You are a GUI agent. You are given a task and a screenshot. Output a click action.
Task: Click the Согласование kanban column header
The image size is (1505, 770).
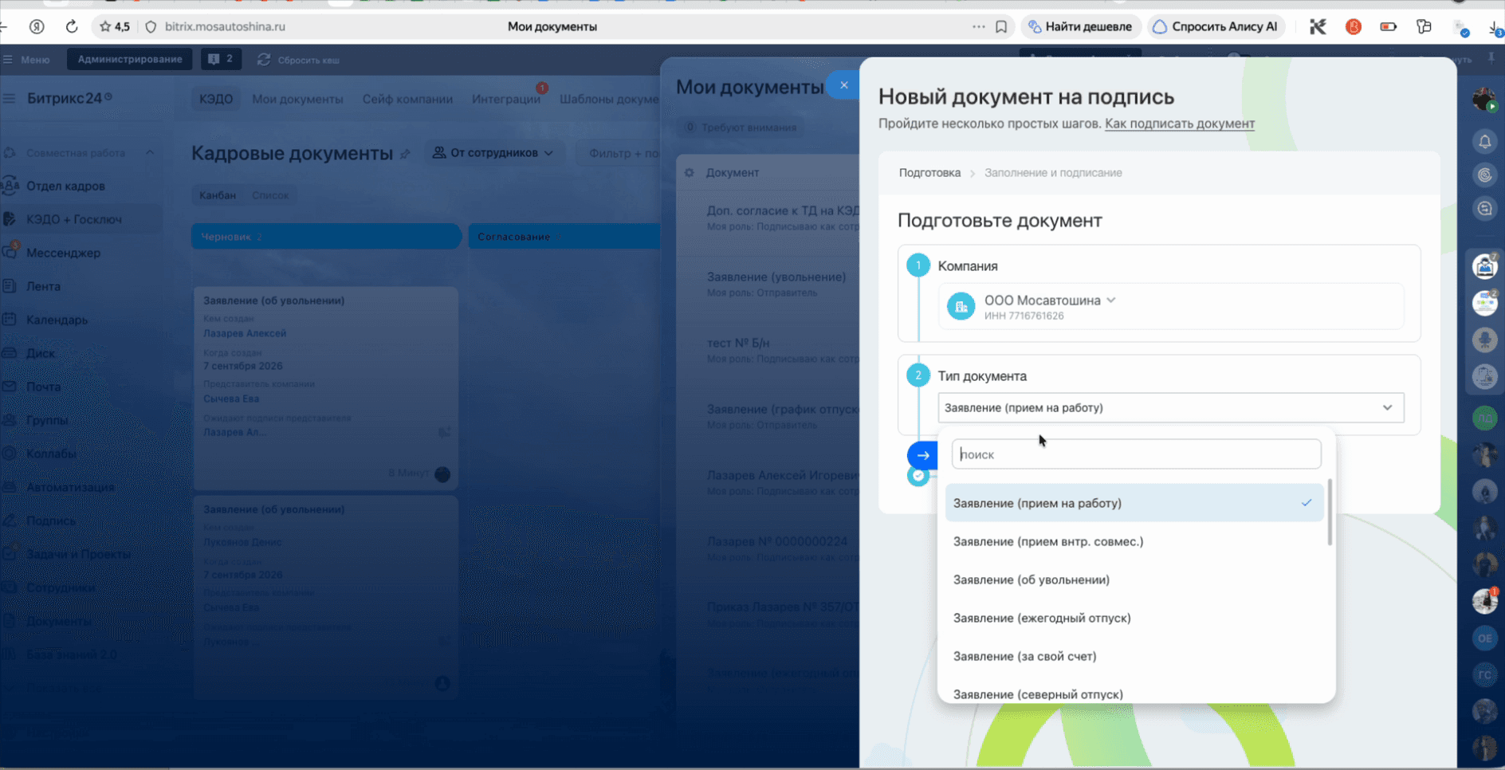pyautogui.click(x=564, y=237)
